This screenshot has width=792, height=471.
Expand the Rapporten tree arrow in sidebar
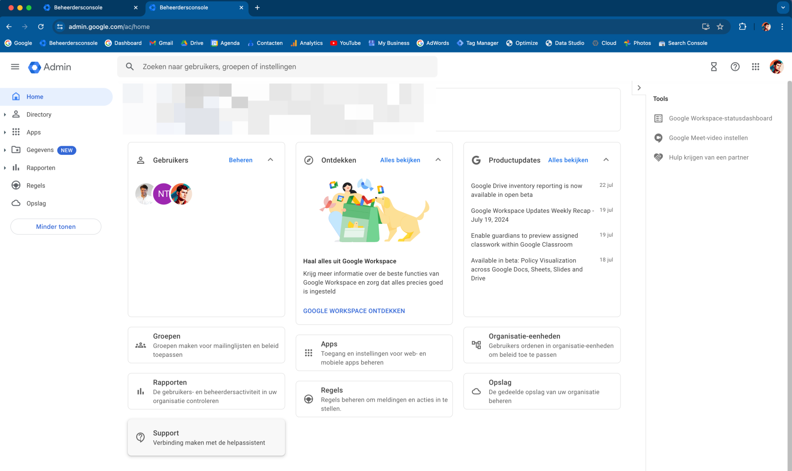5,168
